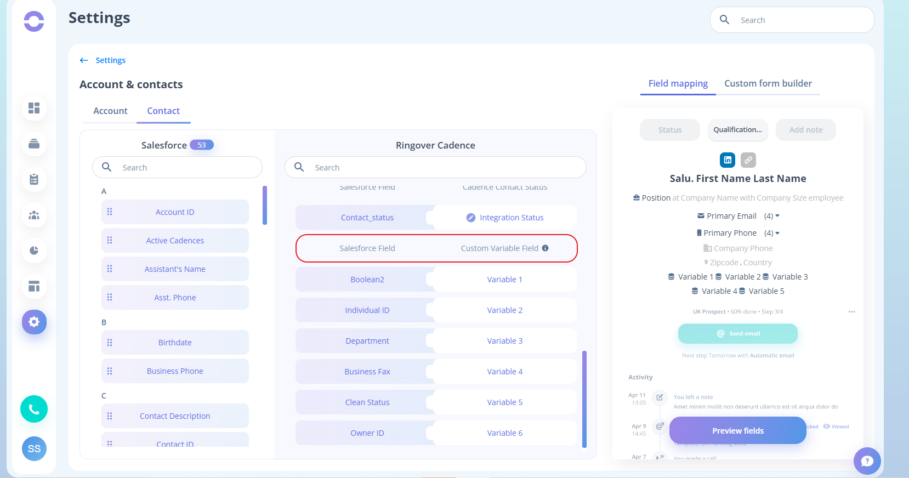This screenshot has height=478, width=909.
Task: Click the Individual ID mapped field
Action: (x=366, y=310)
